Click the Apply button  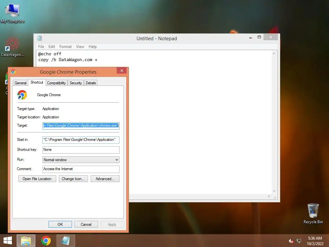(x=112, y=224)
